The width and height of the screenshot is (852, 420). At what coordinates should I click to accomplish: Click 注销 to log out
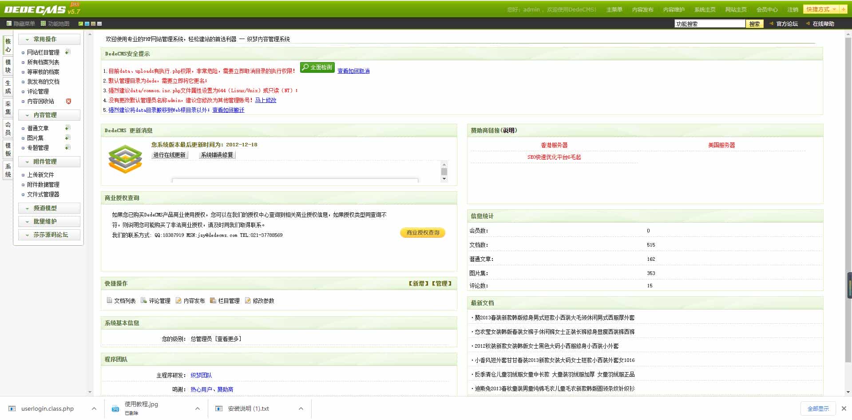coord(793,9)
